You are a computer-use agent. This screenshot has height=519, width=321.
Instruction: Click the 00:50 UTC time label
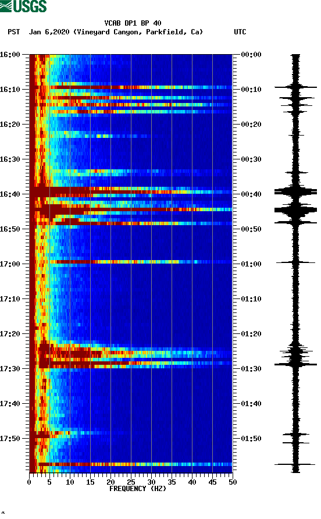point(251,229)
